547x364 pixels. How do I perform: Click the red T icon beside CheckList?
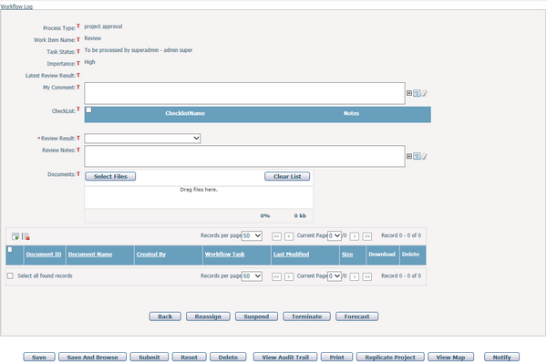(78, 109)
